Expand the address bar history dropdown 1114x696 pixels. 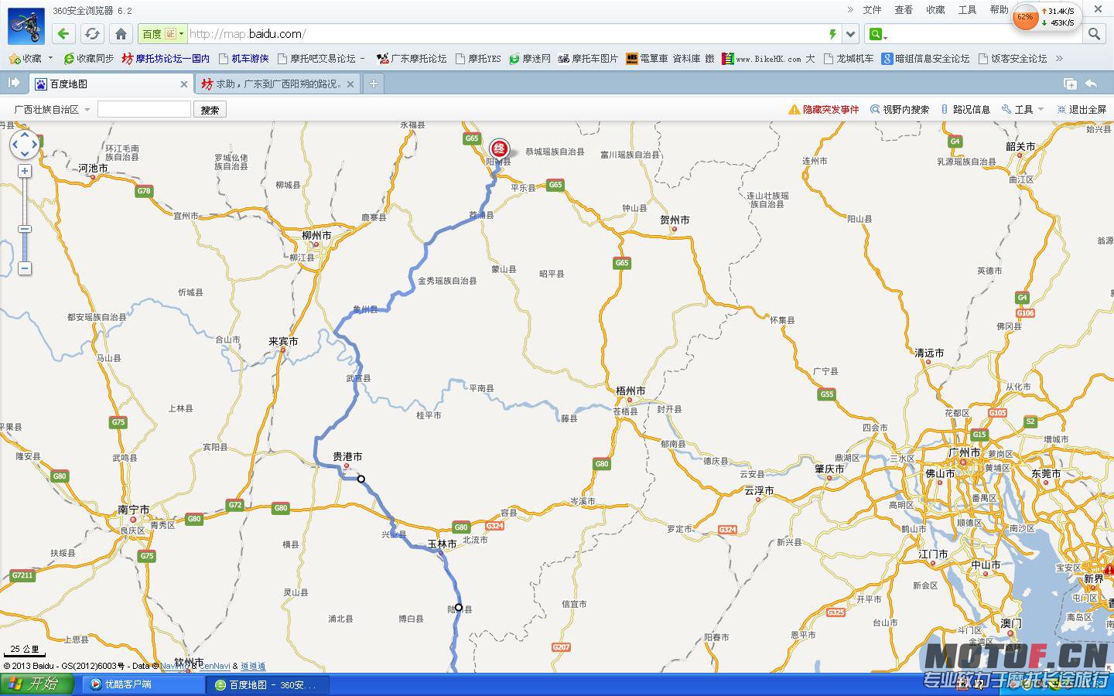click(851, 34)
